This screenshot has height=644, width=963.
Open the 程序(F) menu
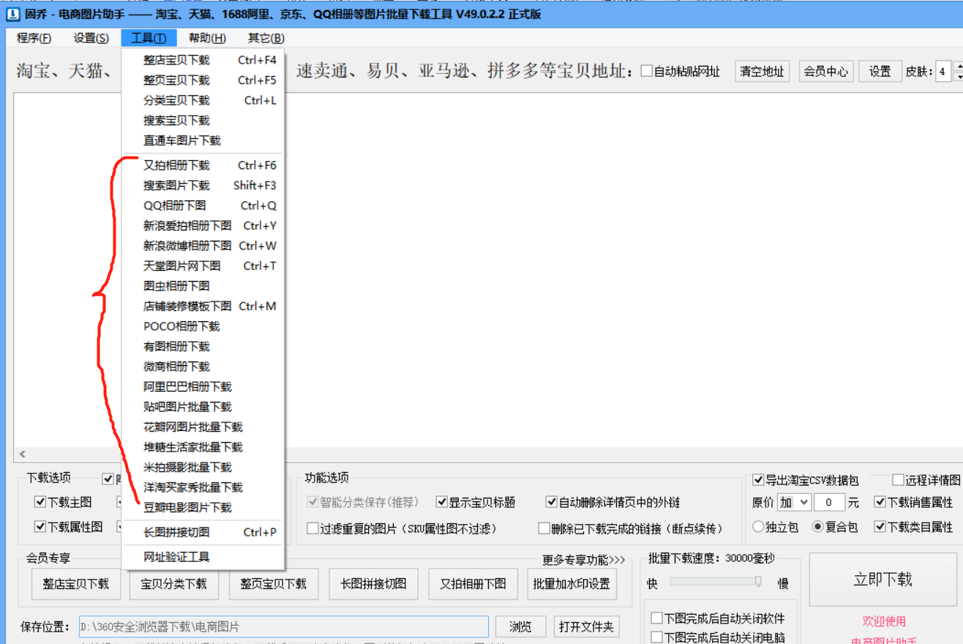tap(34, 38)
